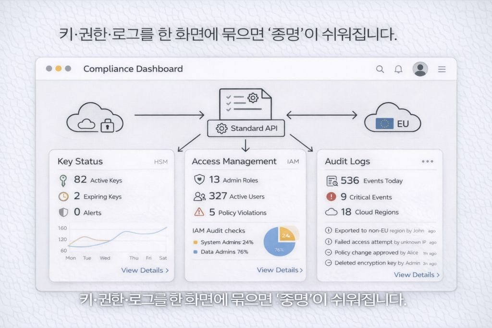Click the checklist document icon
Image resolution: width=492 pixels, height=328 pixels.
coord(246,104)
